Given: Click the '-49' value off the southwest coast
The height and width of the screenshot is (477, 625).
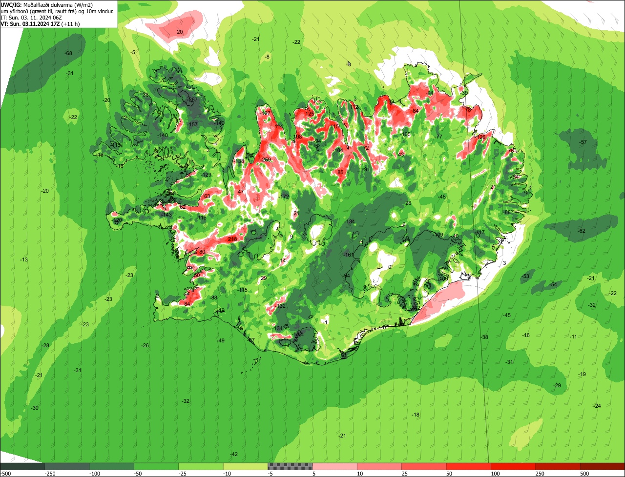Looking at the screenshot, I should click(221, 341).
